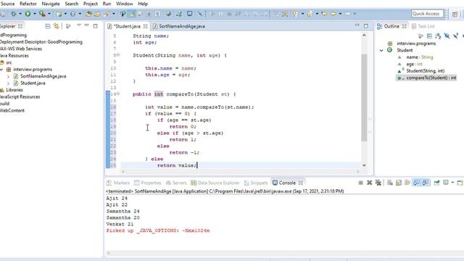Screen dimensions: 464x261
Task: Select the Outline tab
Action: pos(391,26)
